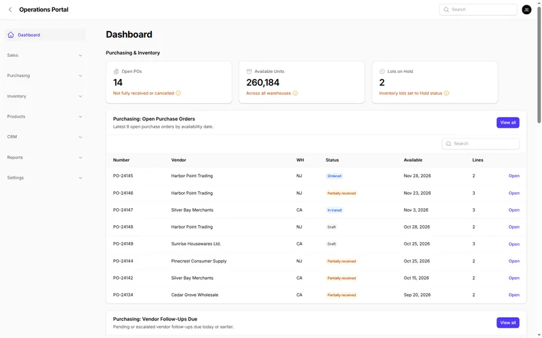Expand the Purchasing sidebar chevron
Viewport: 542px width, 338px height.
coord(80,76)
